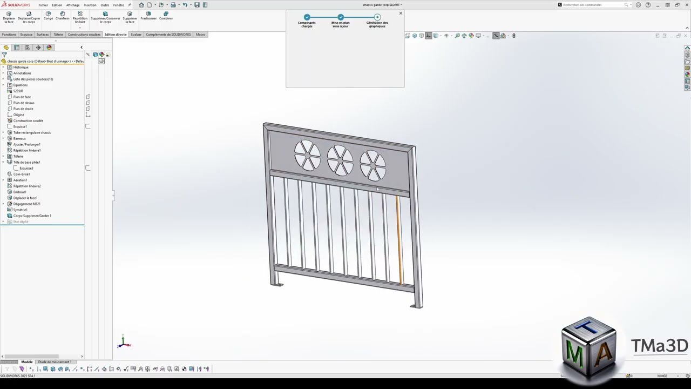This screenshot has height=389, width=691.
Task: Click the feature tree horizontal scrollbar
Action: (x=31, y=357)
